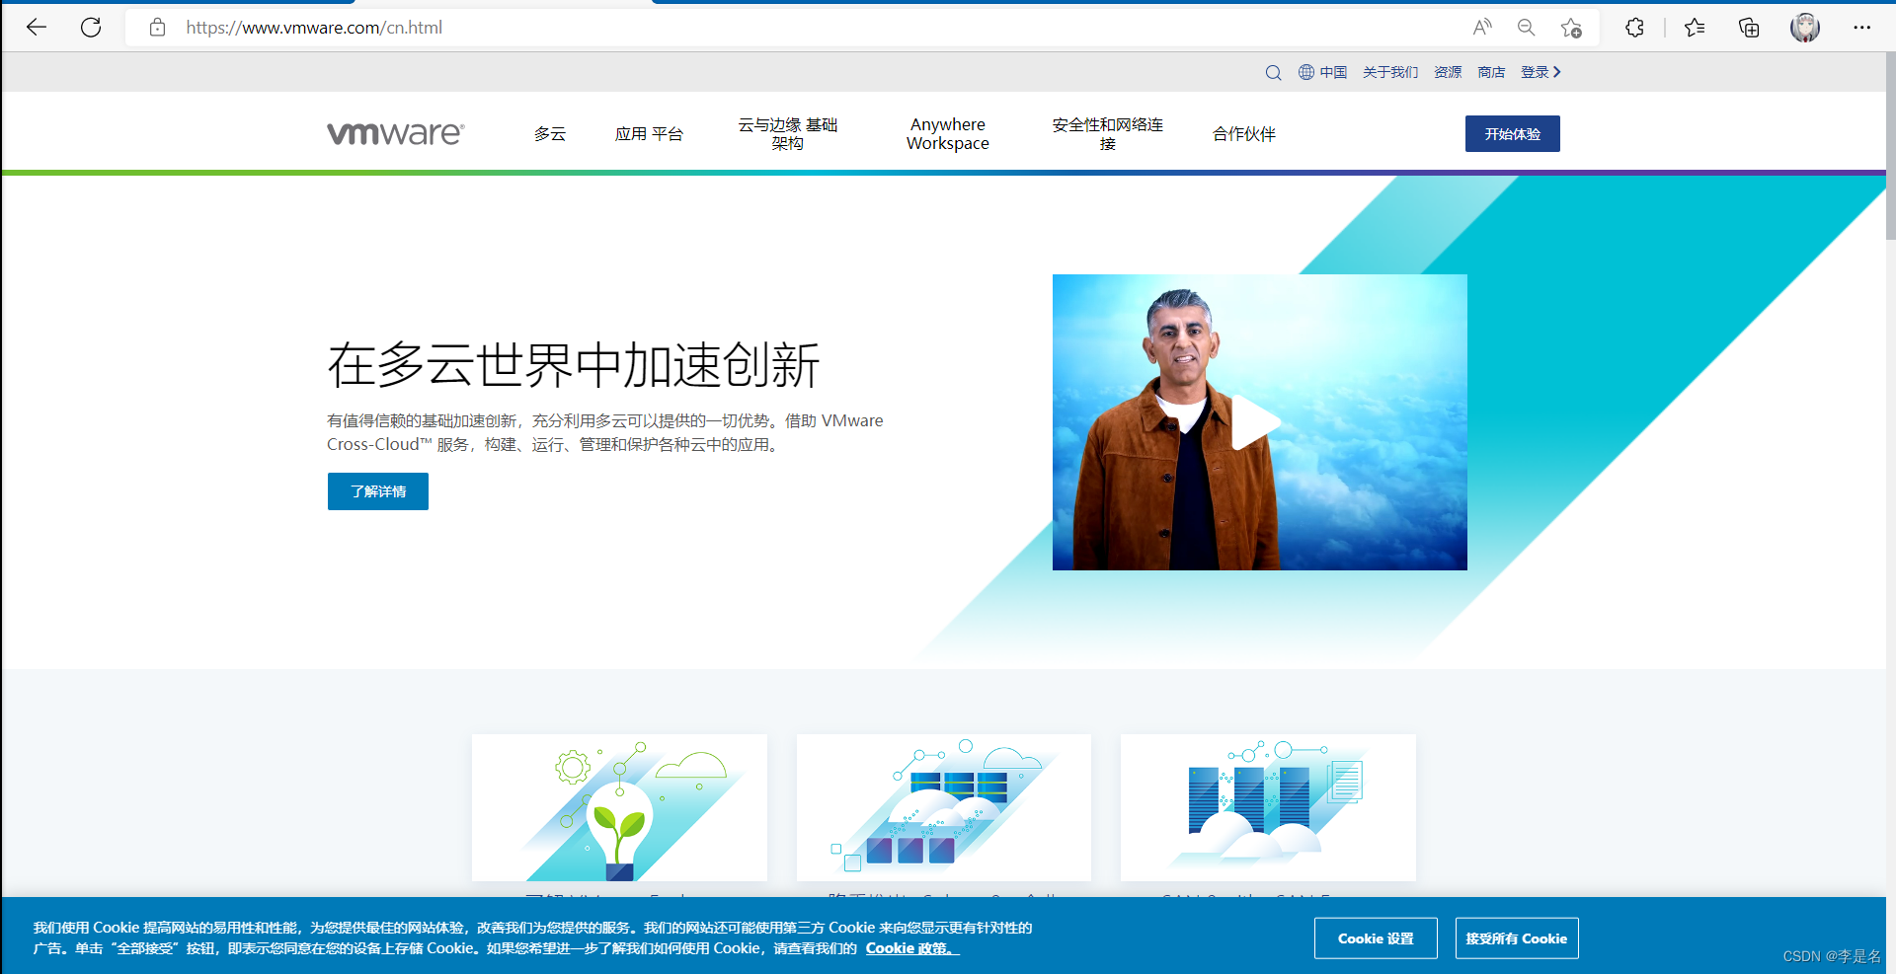Open the cloud servers grid illustration card
The height and width of the screenshot is (974, 1896).
[944, 807]
